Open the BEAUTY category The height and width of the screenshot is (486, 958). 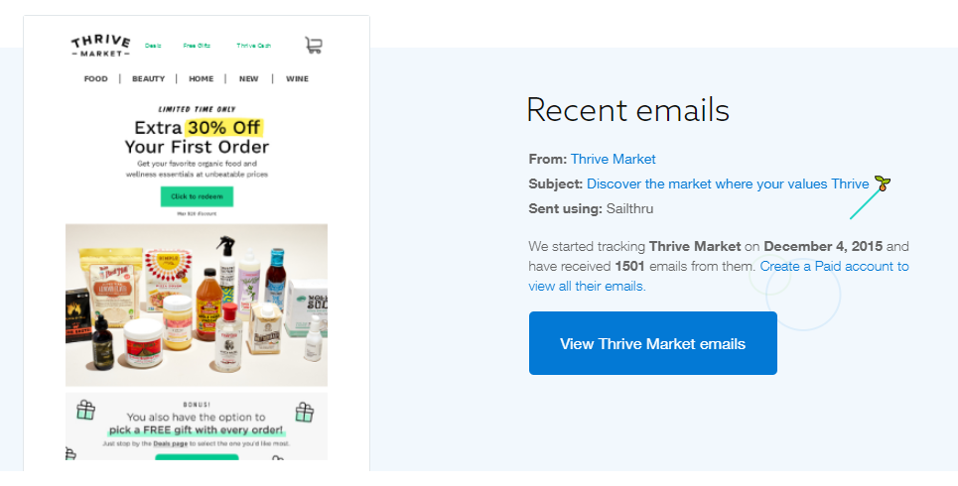click(x=149, y=78)
